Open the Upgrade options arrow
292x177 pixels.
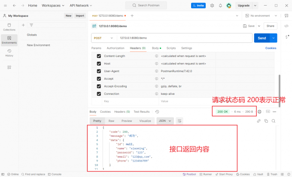click(255, 6)
